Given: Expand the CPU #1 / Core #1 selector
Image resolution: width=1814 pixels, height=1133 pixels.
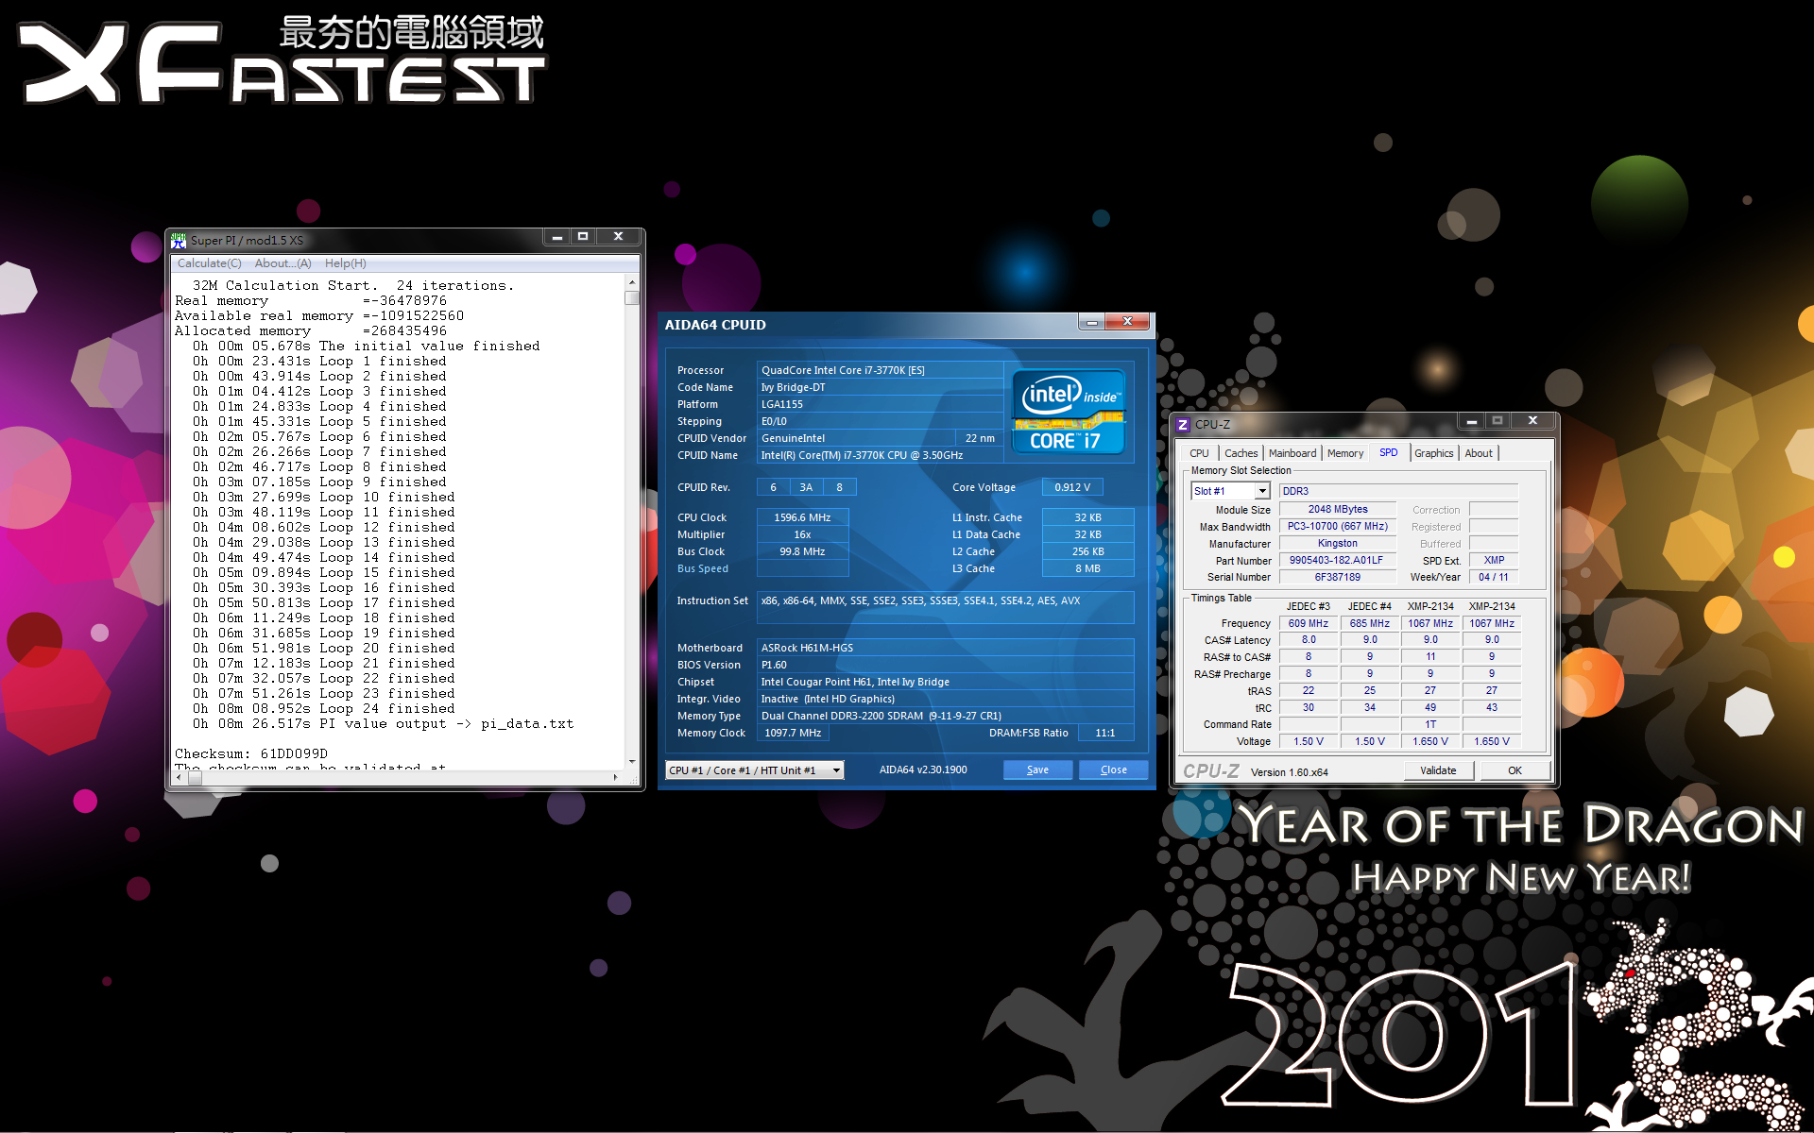Looking at the screenshot, I should pos(836,770).
